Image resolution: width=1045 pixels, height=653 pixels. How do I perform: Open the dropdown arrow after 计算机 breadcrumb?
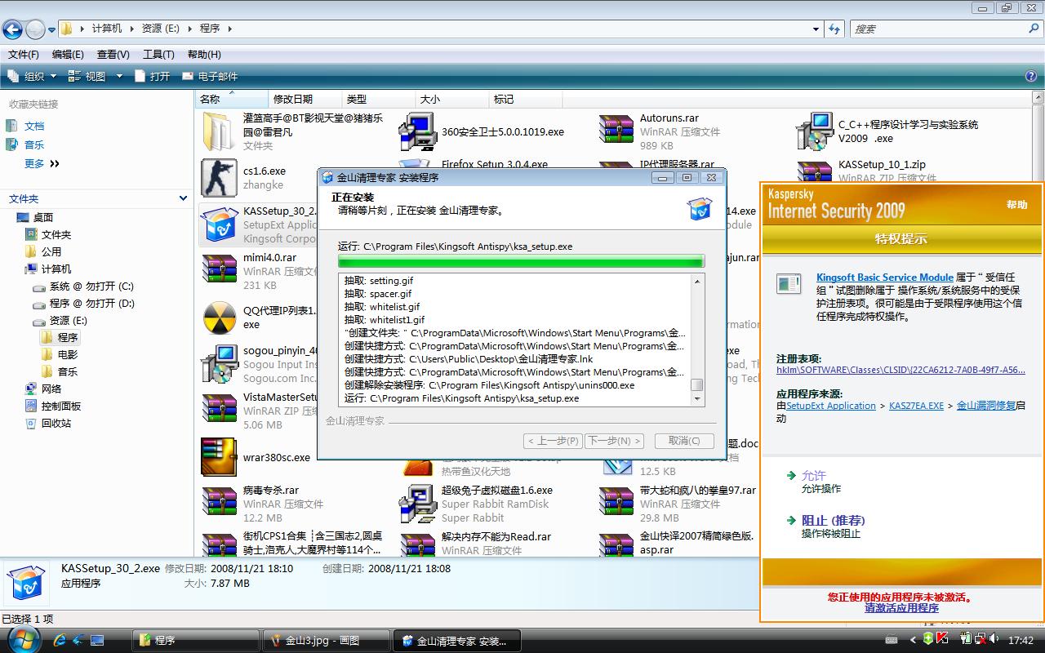coord(131,29)
